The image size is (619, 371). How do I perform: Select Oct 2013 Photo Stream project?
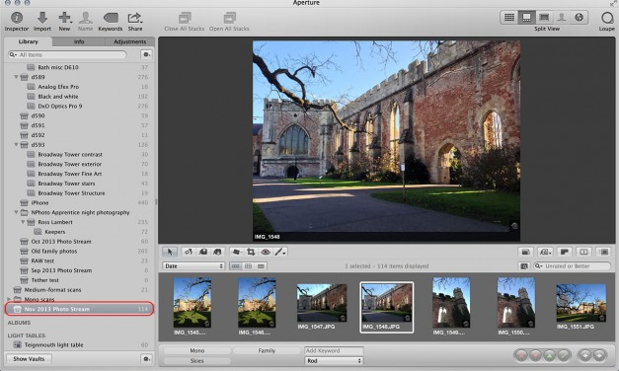(61, 242)
